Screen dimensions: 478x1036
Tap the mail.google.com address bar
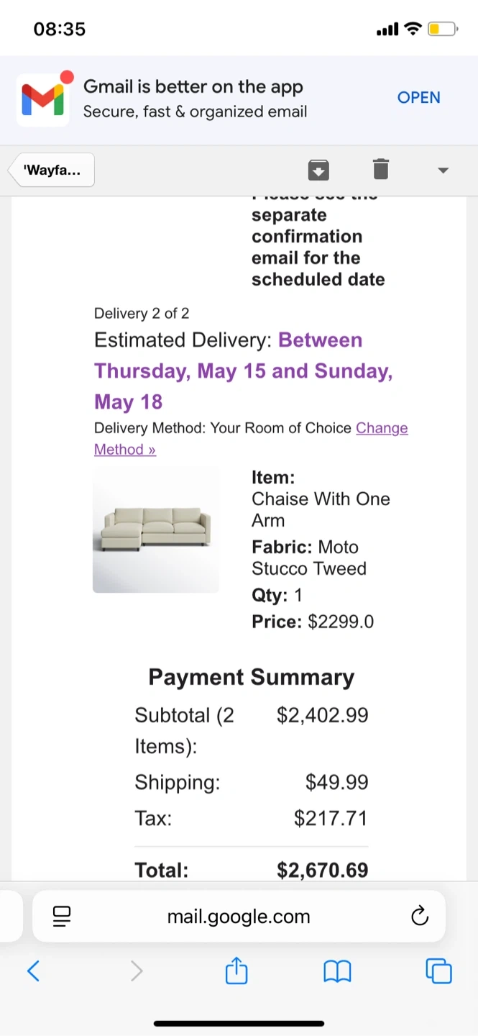coord(239,917)
